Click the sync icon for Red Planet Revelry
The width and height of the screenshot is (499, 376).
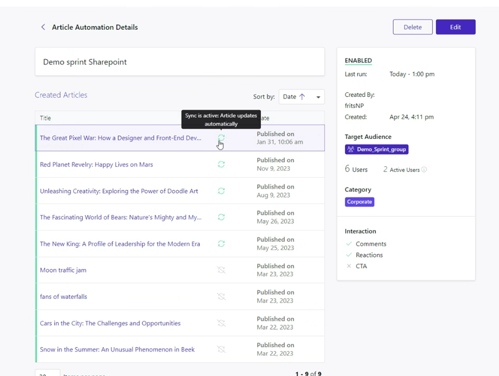tap(221, 164)
